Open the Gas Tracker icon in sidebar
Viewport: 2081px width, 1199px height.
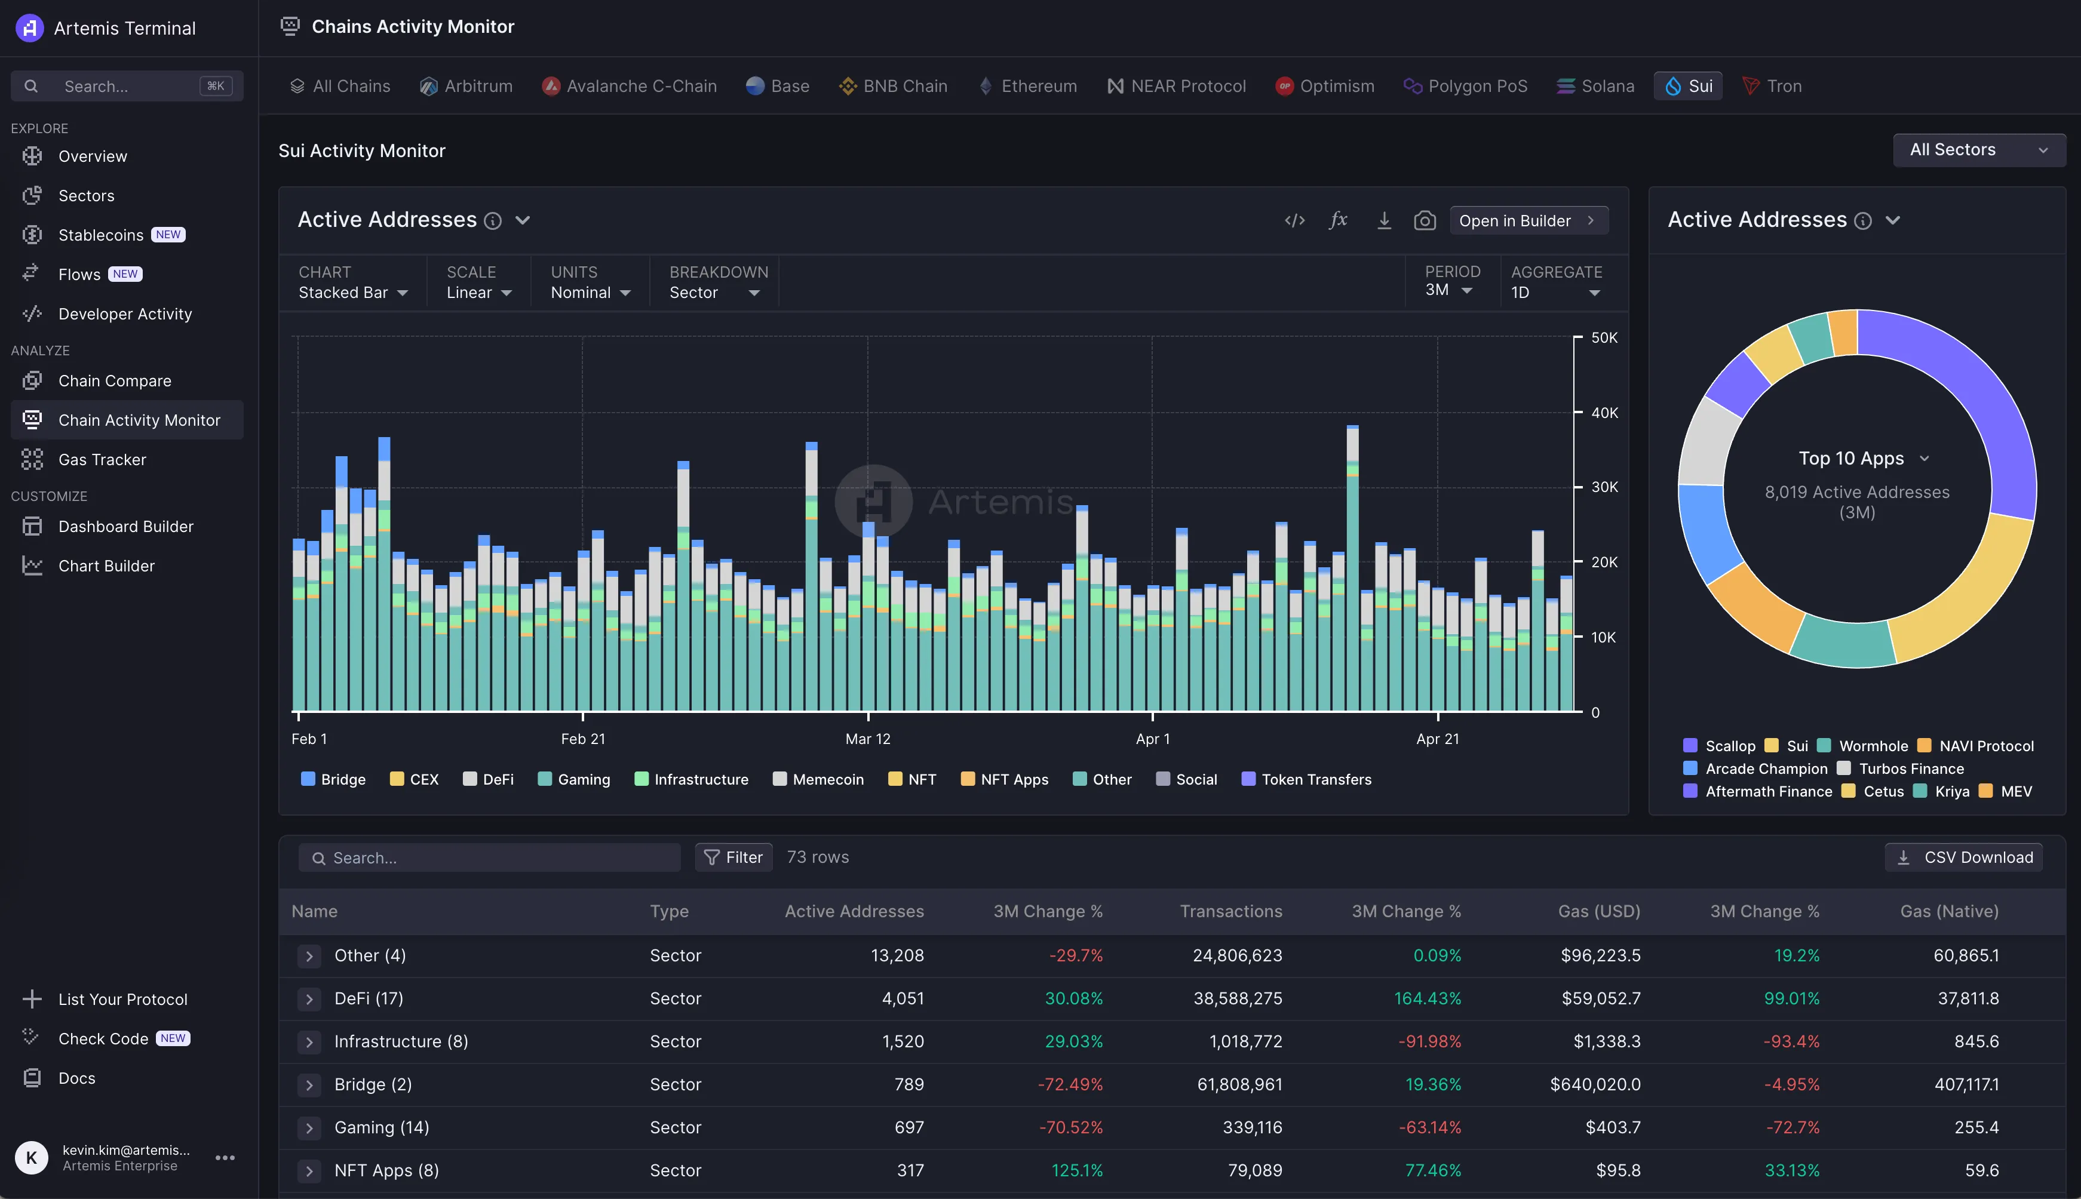pyautogui.click(x=32, y=459)
